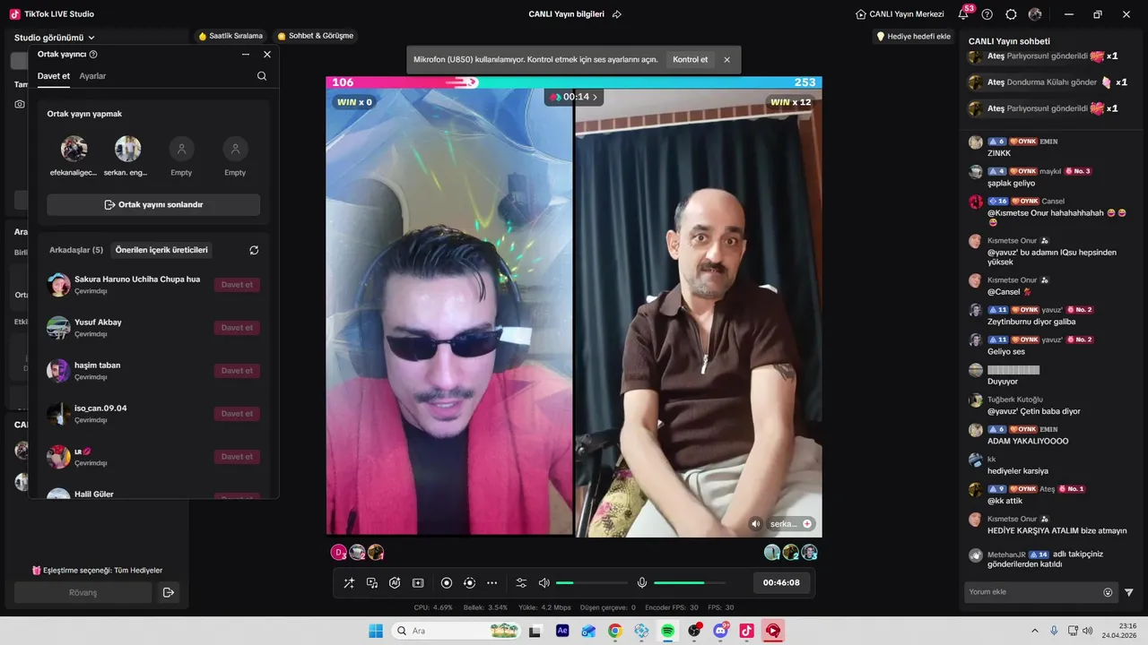Screen dimensions: 1148x645
Task: Invite iso_can.09.04
Action: [237, 414]
